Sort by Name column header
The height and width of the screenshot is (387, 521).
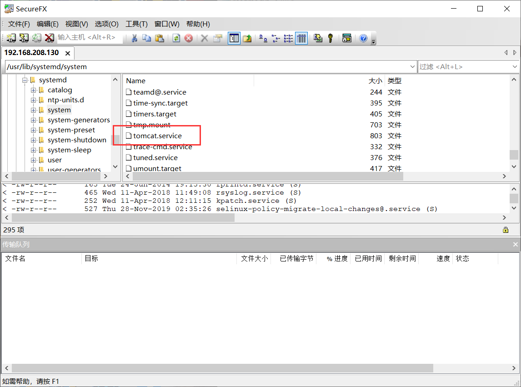pyautogui.click(x=188, y=81)
